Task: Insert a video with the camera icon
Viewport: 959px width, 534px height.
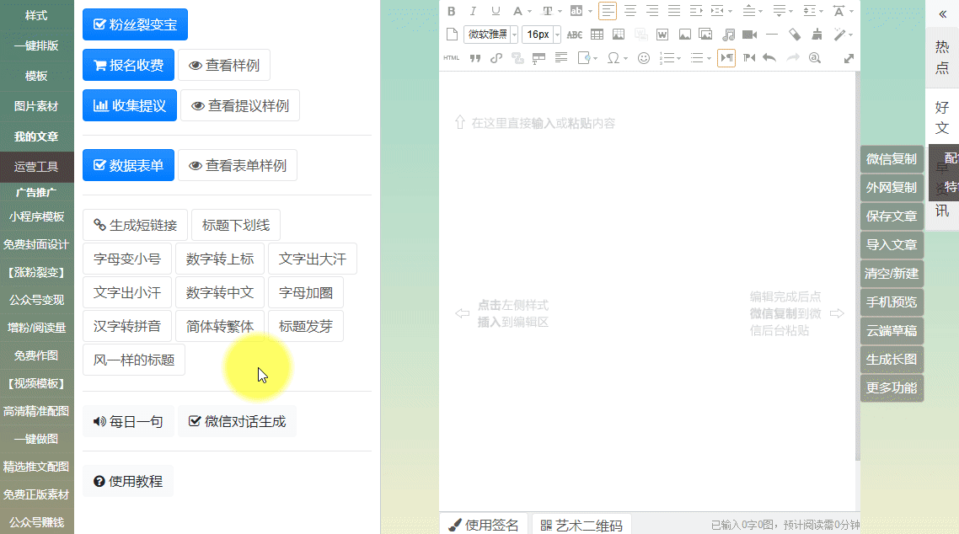Action: click(750, 35)
